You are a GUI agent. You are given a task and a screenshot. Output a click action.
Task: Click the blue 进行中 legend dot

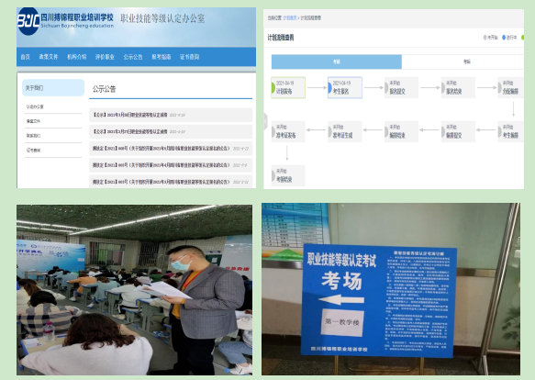click(x=504, y=38)
